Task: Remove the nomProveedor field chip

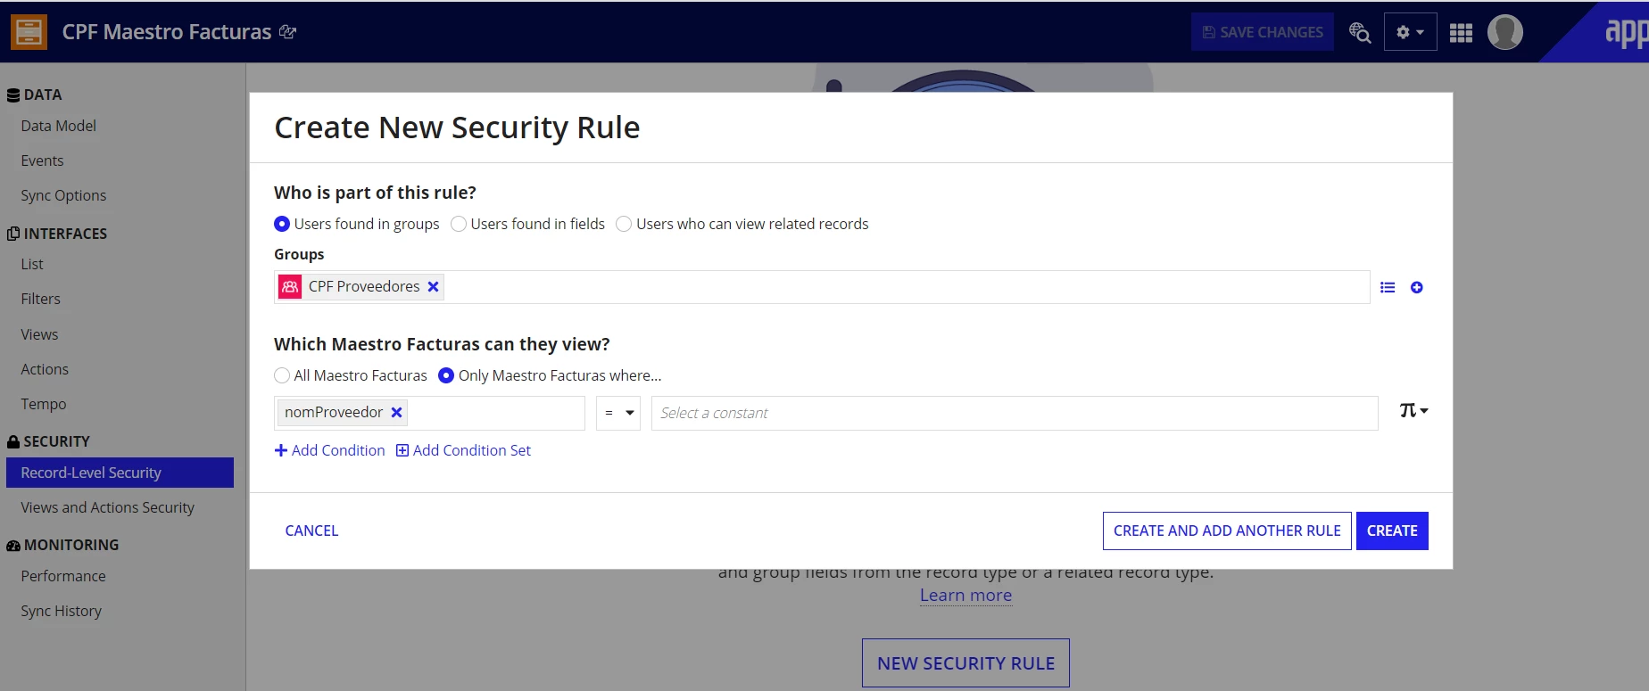Action: [x=397, y=412]
